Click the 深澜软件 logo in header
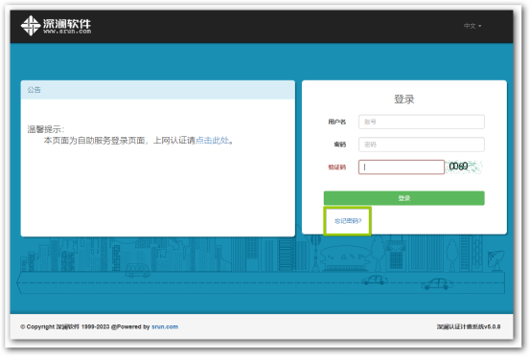 click(57, 26)
